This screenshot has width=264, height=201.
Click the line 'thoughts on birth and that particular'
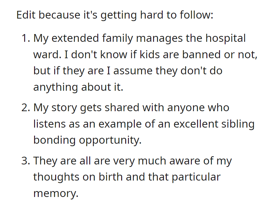point(127,177)
